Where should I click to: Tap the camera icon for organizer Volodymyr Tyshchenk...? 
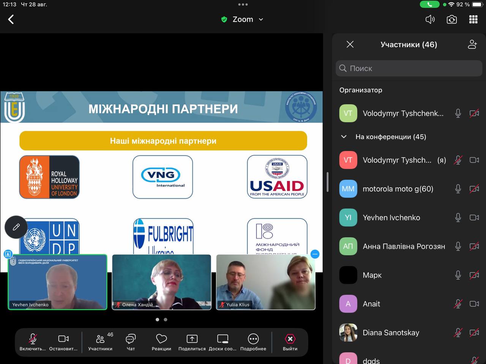474,113
